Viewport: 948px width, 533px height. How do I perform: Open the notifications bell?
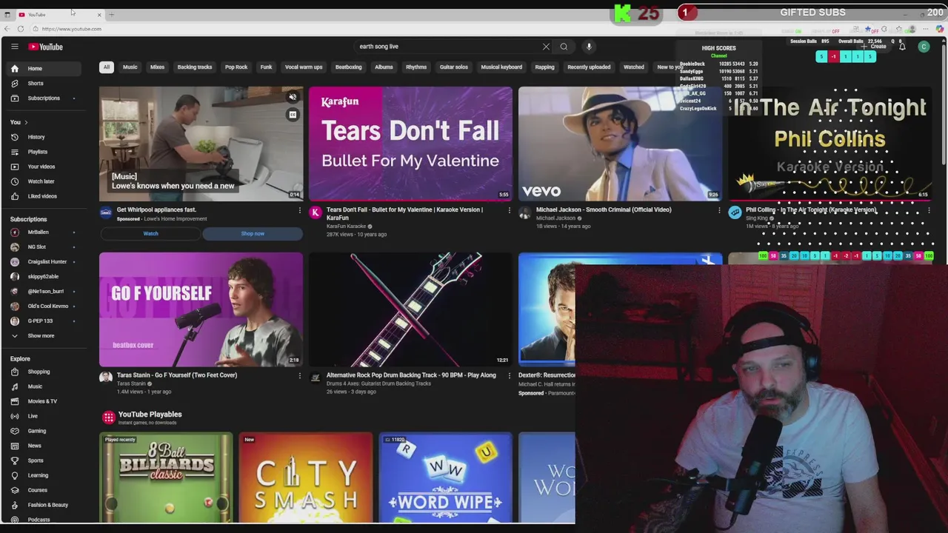[x=902, y=47]
